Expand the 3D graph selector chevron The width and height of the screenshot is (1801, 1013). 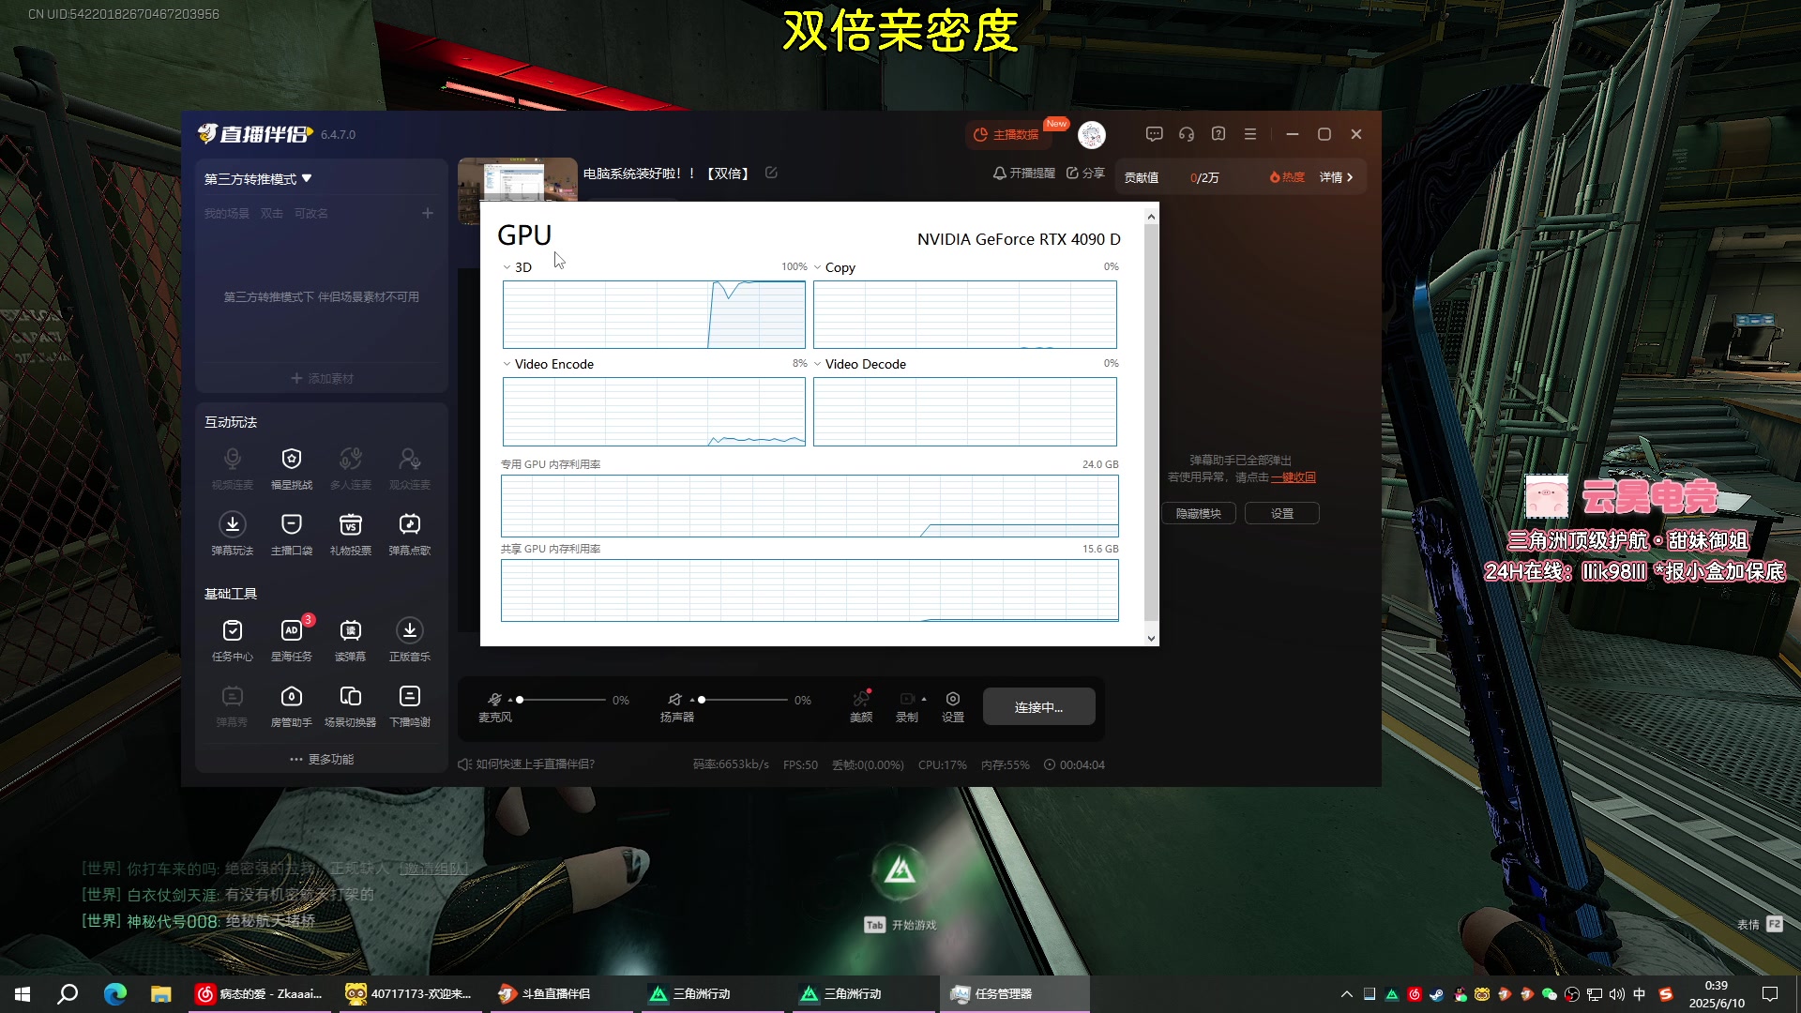click(507, 267)
